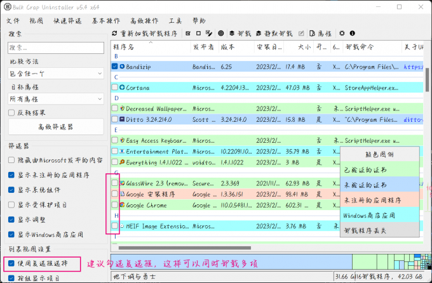Toggle 显示Windows商店应用 checkbox
Screen dimensions: 432x283
point(11,234)
